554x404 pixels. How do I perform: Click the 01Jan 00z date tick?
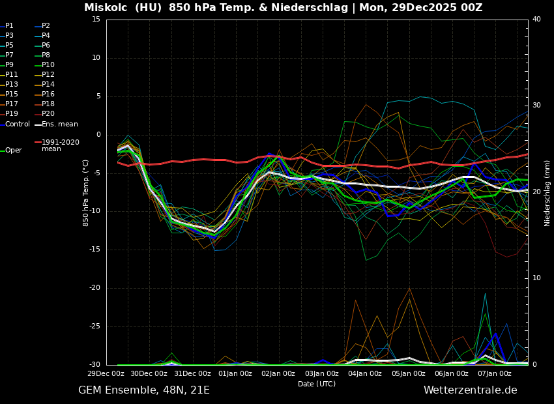(x=235, y=374)
